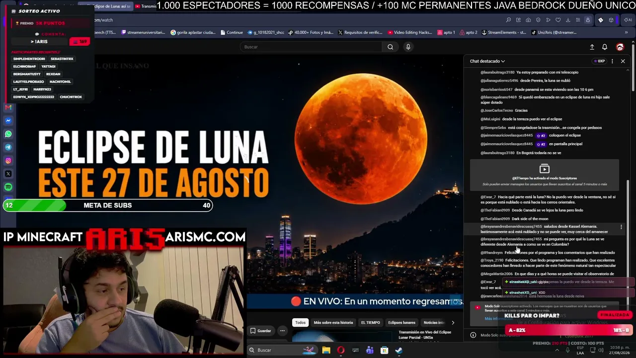The width and height of the screenshot is (636, 358).
Task: Open Steam from the taskbar
Action: pyautogui.click(x=398, y=350)
